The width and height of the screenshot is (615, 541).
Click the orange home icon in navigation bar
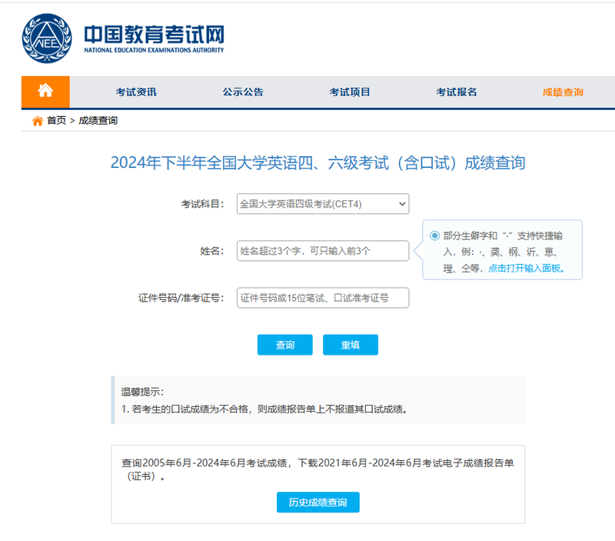click(45, 92)
